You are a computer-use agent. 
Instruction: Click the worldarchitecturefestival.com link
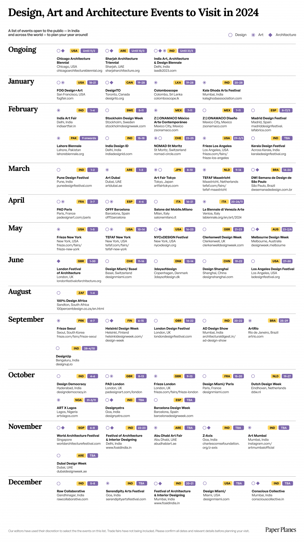[x=79, y=444]
